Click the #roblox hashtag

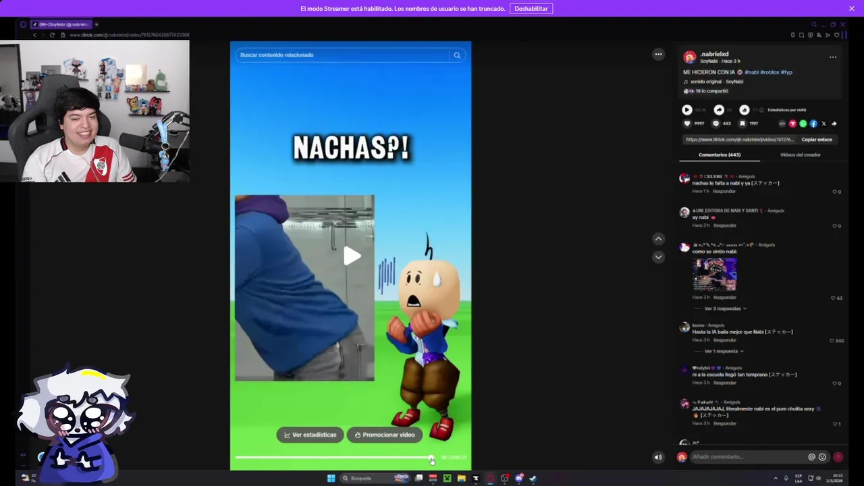point(769,72)
